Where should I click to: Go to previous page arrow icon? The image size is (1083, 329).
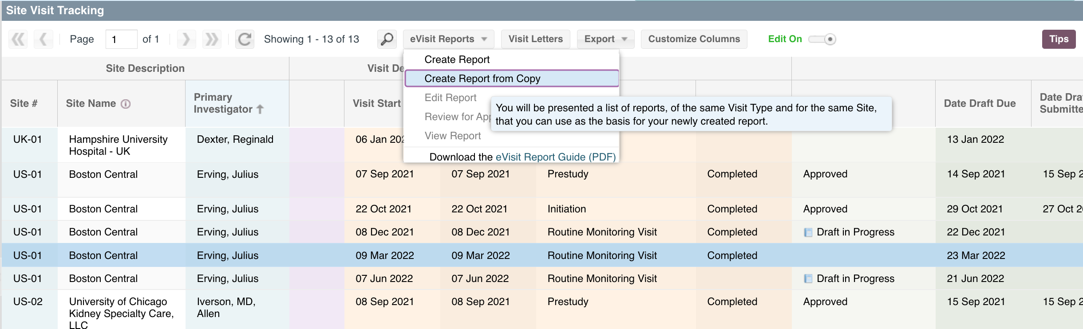click(43, 39)
